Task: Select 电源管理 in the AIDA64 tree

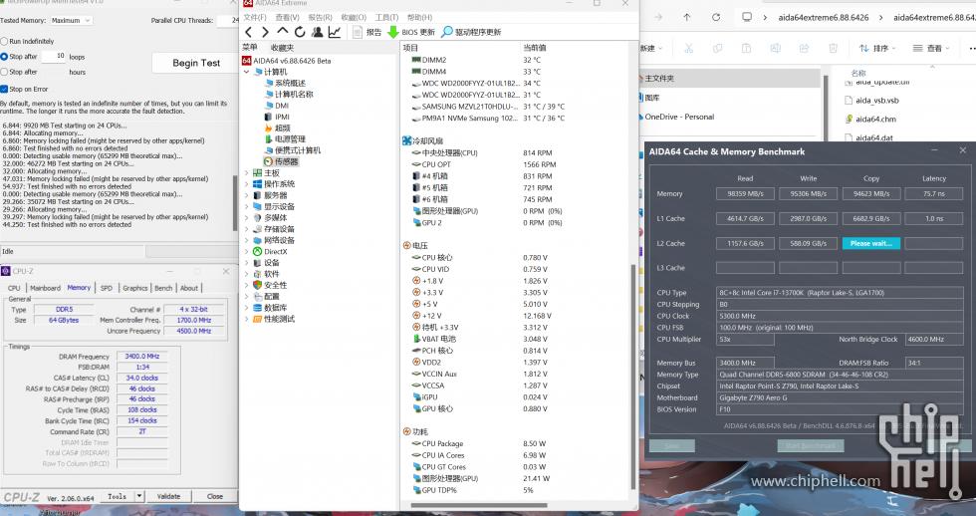Action: point(290,138)
